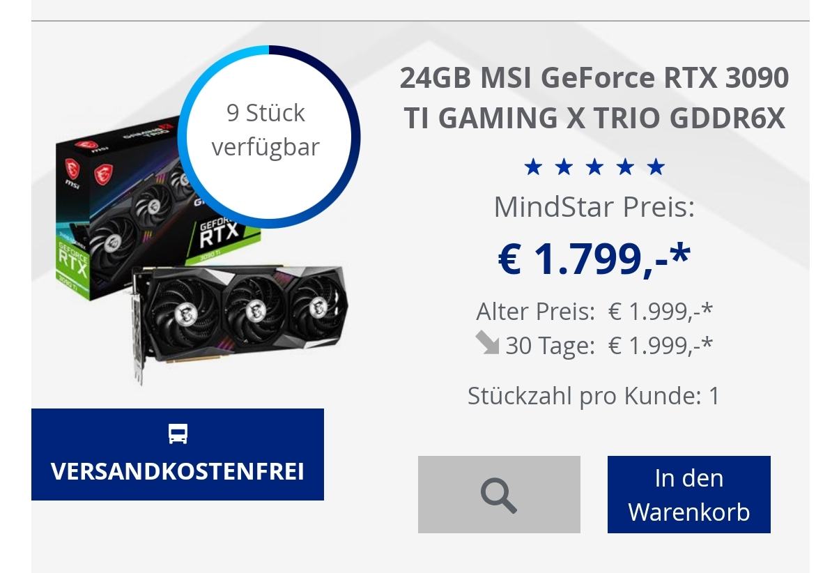Click the MindStar price € 1.799
Screen dimensions: 816x573
click(594, 259)
